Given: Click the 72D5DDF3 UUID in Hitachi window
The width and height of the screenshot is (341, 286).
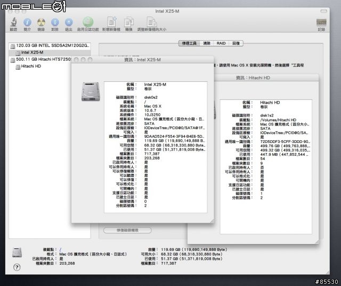Looking at the screenshot, I should click(285, 141).
